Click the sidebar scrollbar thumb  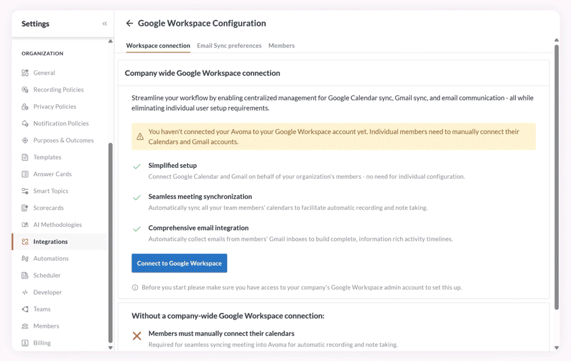(x=111, y=242)
